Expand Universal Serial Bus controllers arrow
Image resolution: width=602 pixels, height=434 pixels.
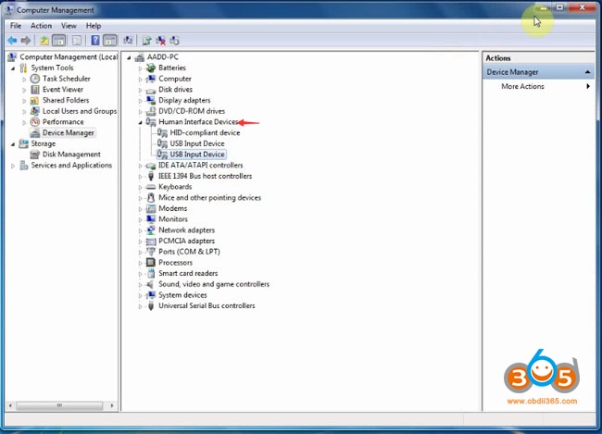pyautogui.click(x=141, y=306)
